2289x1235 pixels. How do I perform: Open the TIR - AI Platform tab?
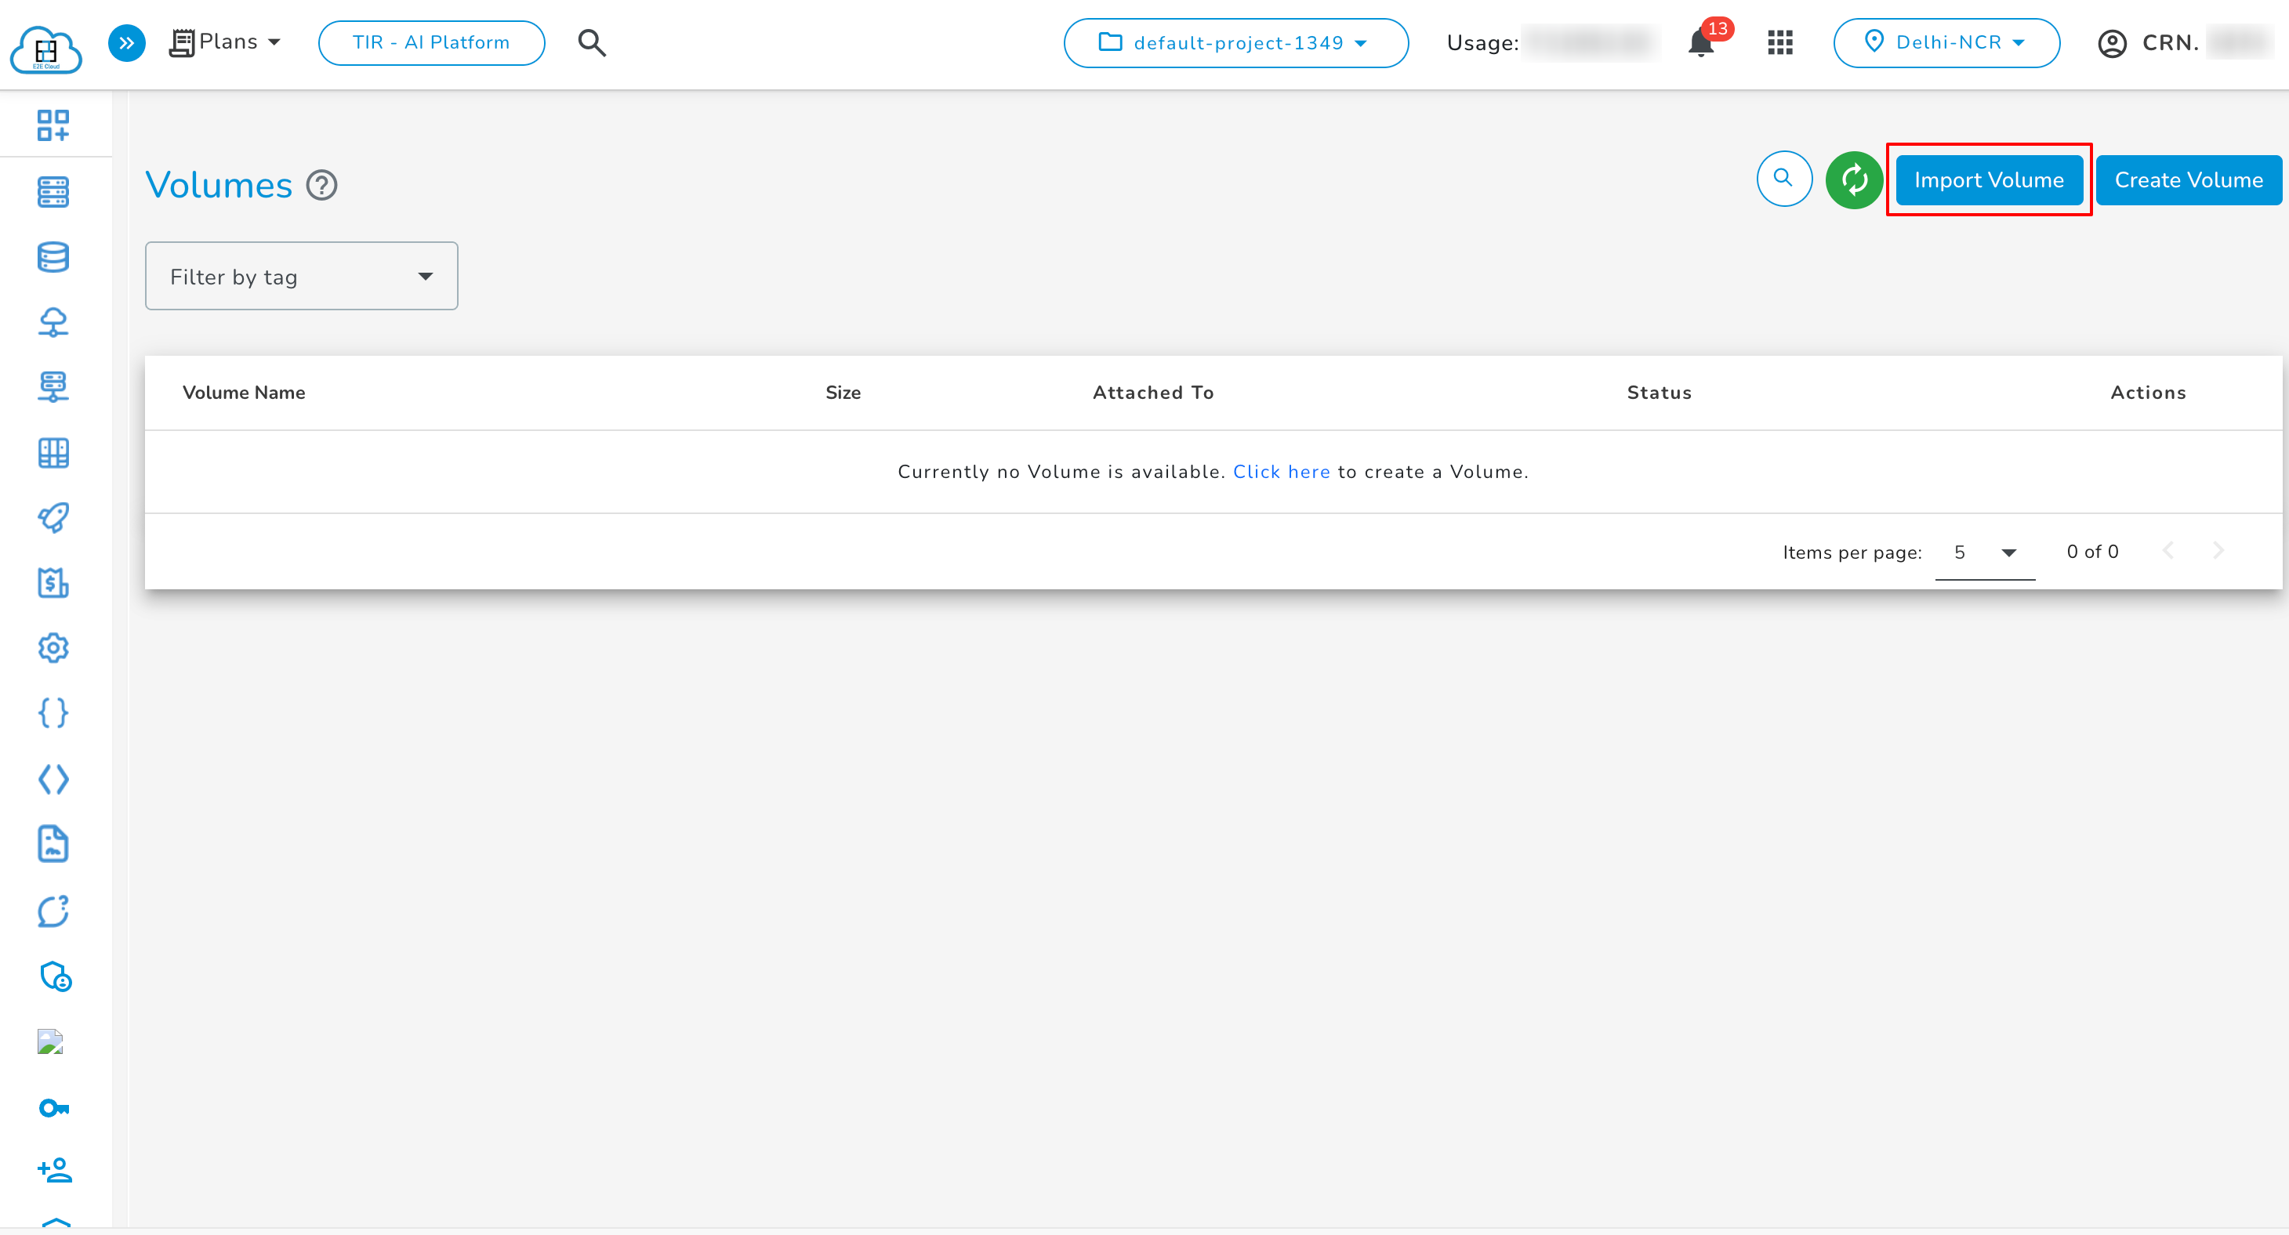(431, 42)
